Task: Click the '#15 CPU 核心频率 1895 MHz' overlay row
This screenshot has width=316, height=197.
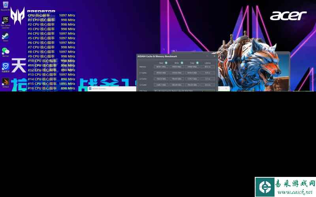Action: point(51,84)
